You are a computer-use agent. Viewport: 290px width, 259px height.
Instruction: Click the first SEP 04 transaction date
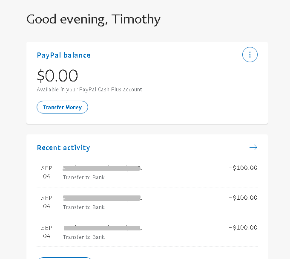tap(47, 172)
